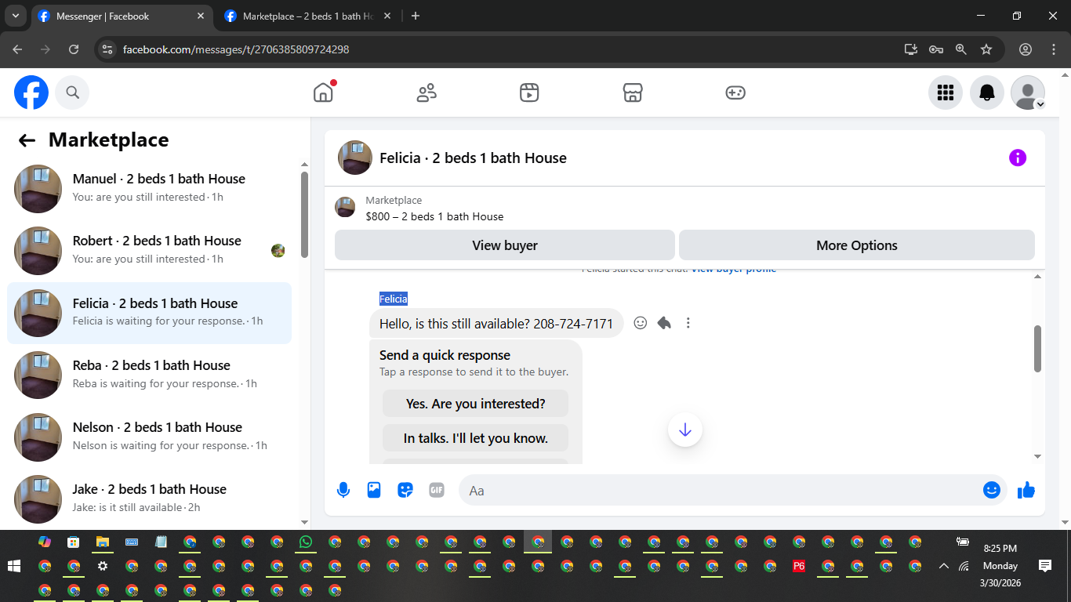1071x602 pixels.
Task: Send quick response 'Yes. Are you interested?'
Action: (x=475, y=404)
